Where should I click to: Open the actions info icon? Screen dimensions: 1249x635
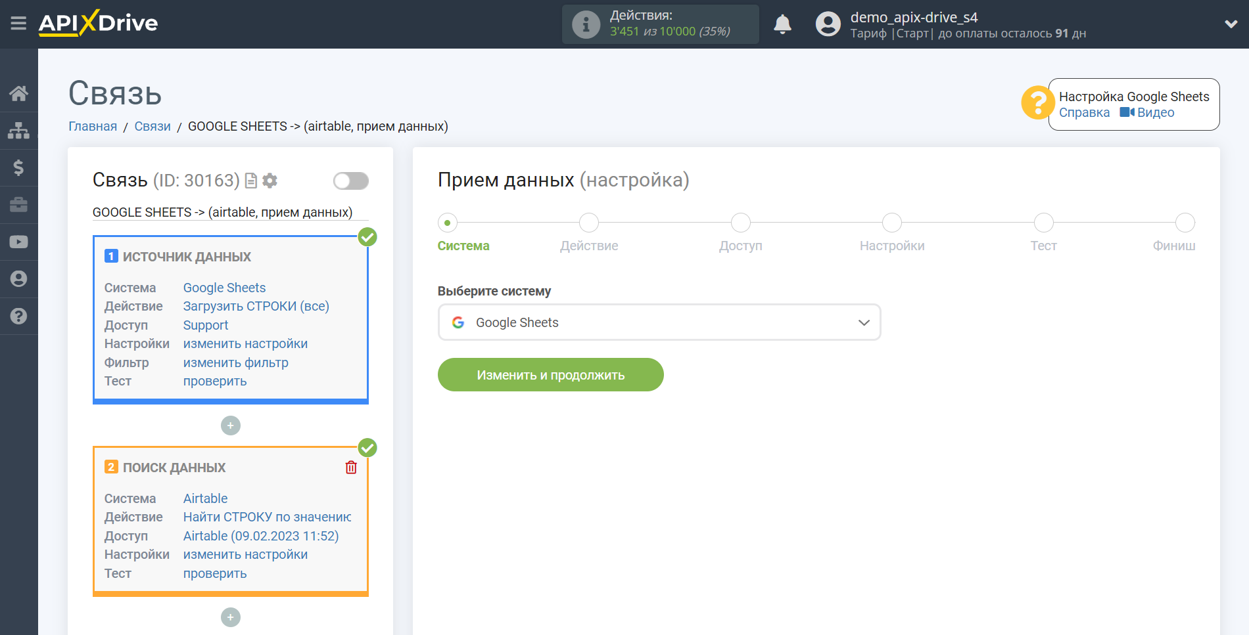[x=586, y=24]
